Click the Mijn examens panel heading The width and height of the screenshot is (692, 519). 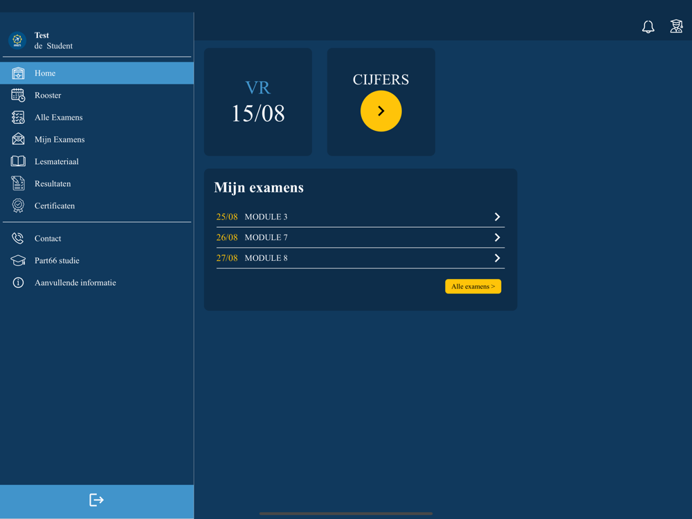(x=259, y=188)
